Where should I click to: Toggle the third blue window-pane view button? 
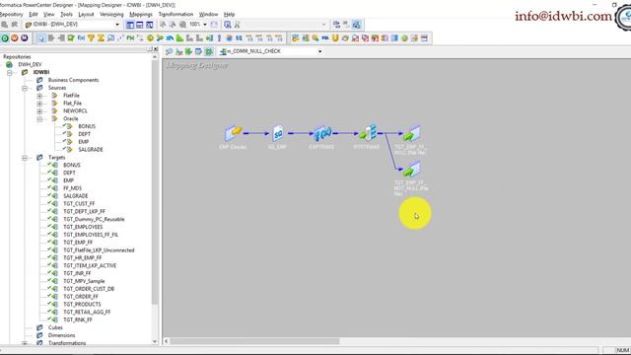149,25
